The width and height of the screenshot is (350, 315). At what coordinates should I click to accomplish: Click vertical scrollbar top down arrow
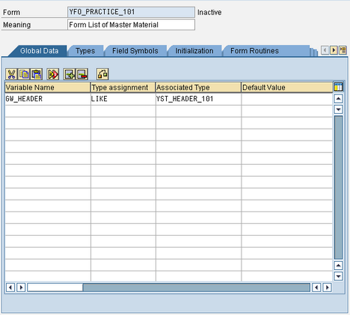[338, 109]
